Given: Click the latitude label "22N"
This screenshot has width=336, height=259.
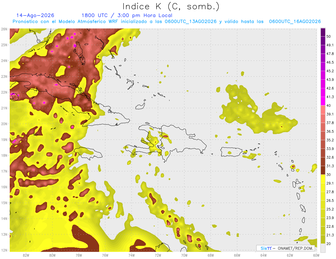Looking at the screenshot, I should [4, 92].
